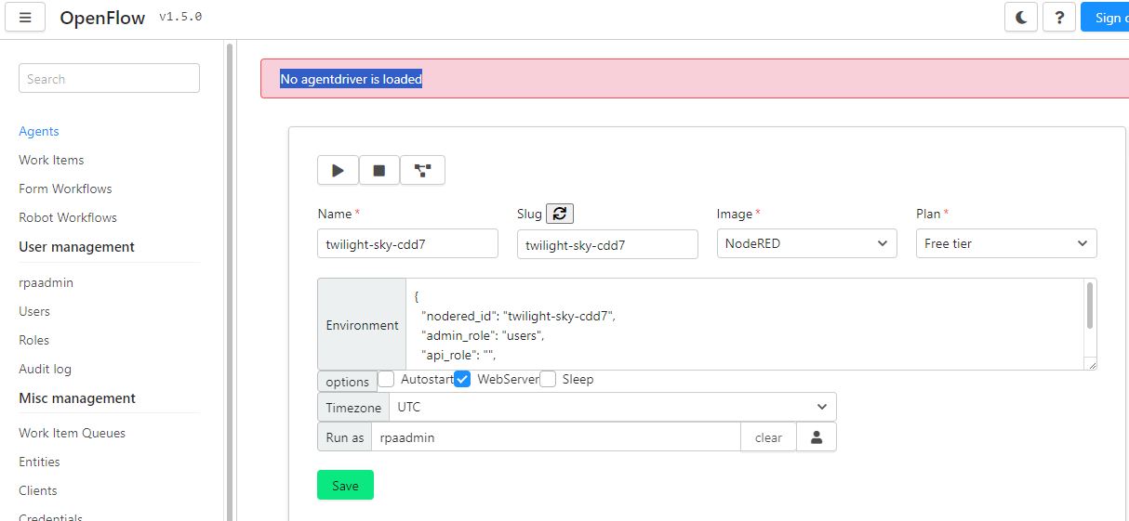Open Agents in the sidebar
This screenshot has width=1129, height=521.
click(39, 131)
